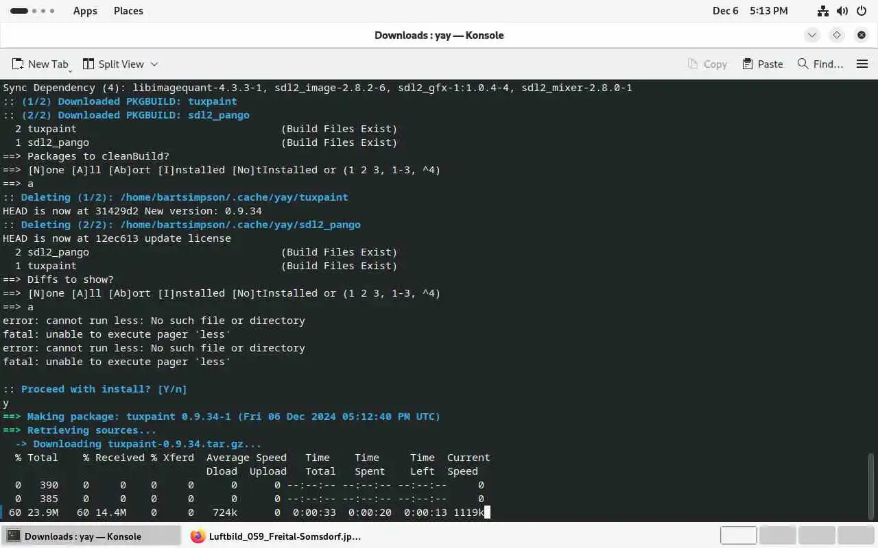This screenshot has width=878, height=548.
Task: Click the activities workspace indicator
Action: tap(32, 11)
